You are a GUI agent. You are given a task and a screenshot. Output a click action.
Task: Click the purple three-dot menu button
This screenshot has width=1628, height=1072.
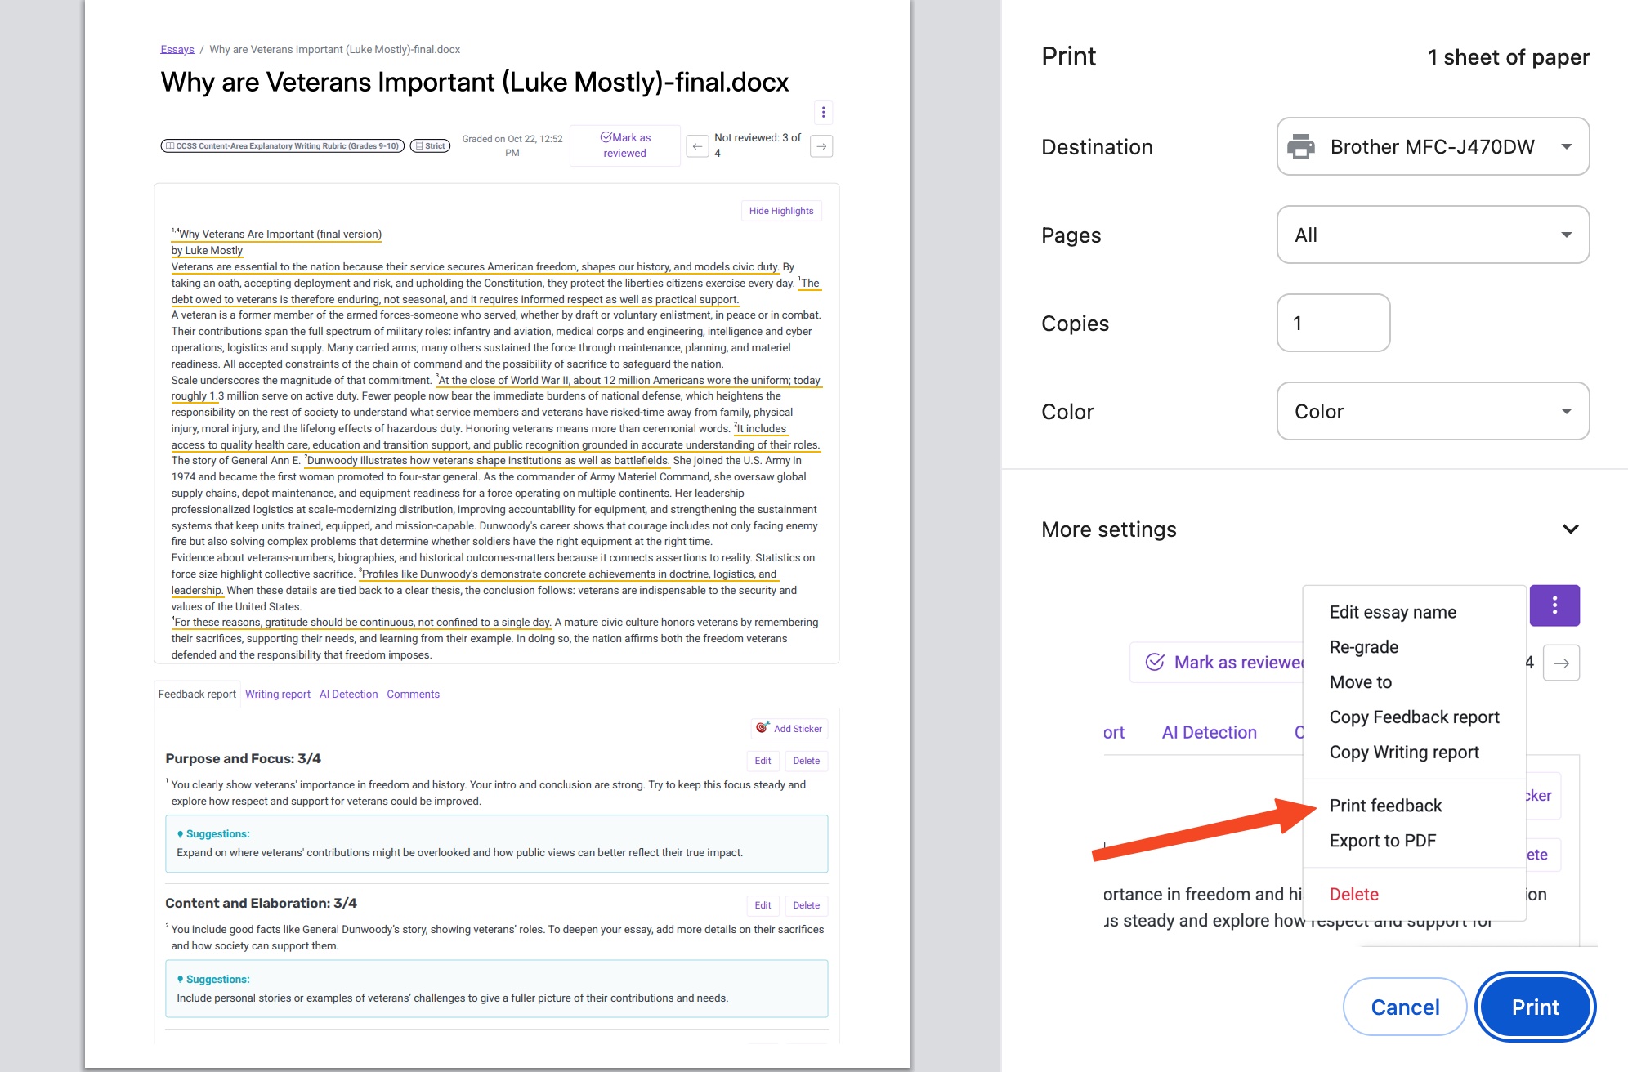1554,605
